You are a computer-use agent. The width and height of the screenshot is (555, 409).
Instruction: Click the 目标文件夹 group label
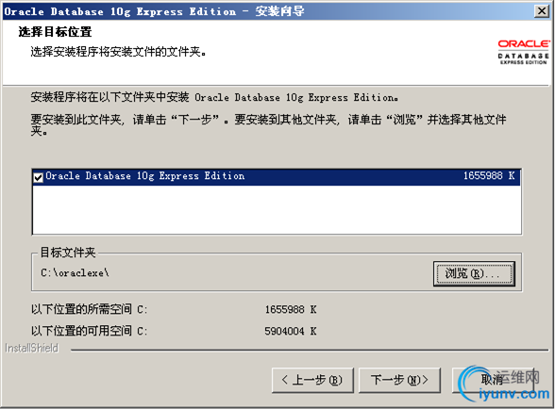[68, 253]
